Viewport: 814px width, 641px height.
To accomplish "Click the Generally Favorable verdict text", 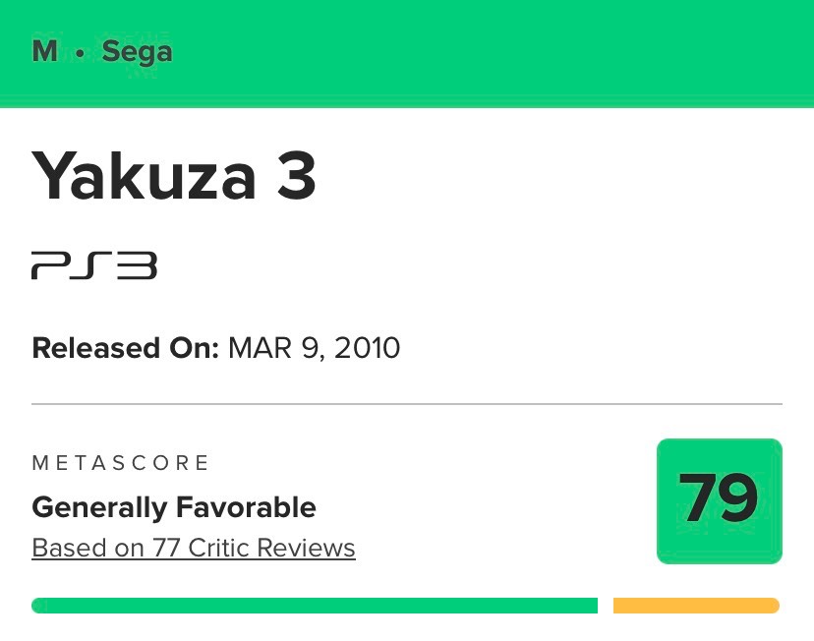I will pos(174,507).
